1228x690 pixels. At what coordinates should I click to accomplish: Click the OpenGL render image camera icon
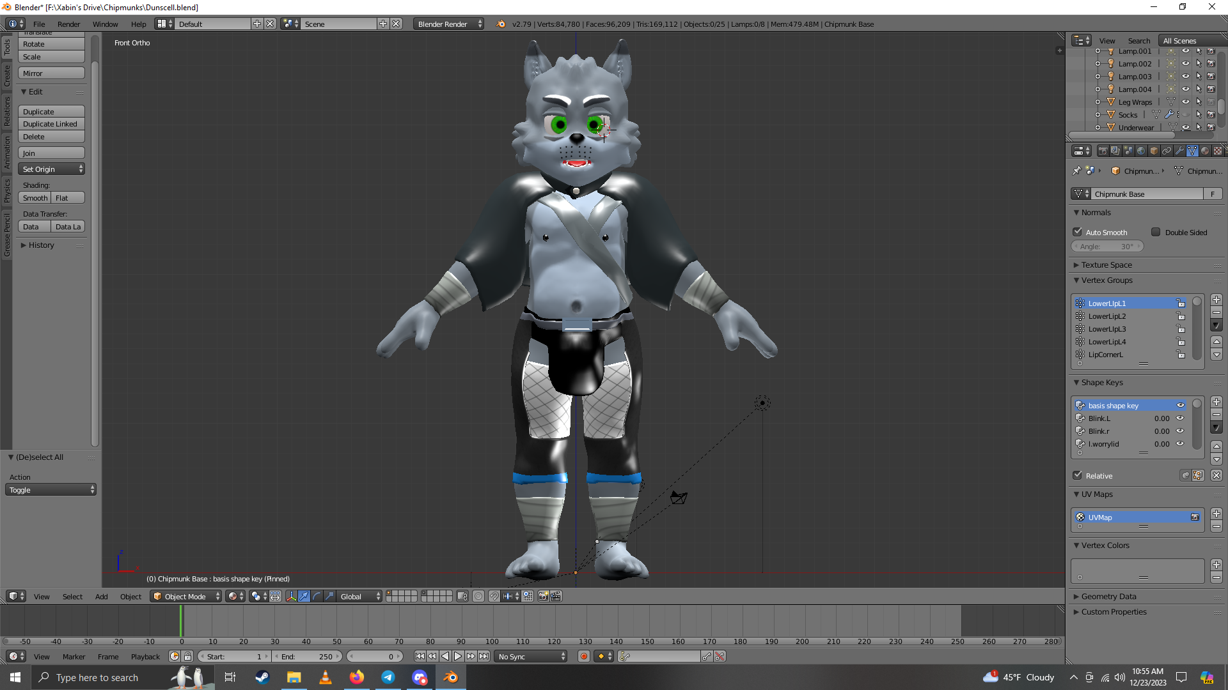(543, 596)
